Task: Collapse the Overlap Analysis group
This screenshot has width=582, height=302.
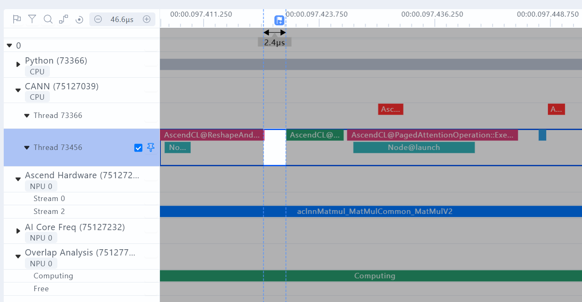Action: [x=18, y=256]
